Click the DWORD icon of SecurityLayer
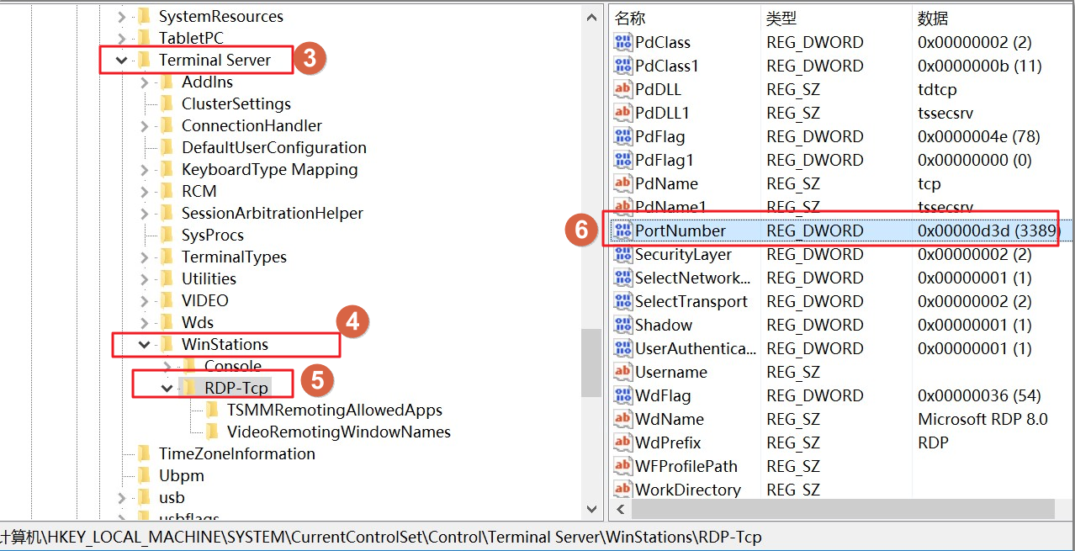Image resolution: width=1075 pixels, height=551 pixels. [623, 254]
